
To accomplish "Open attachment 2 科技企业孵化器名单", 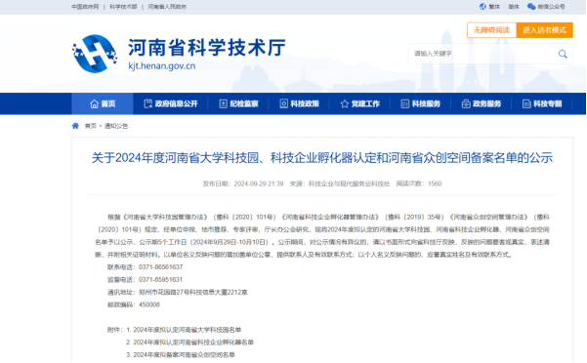I will point(193,343).
